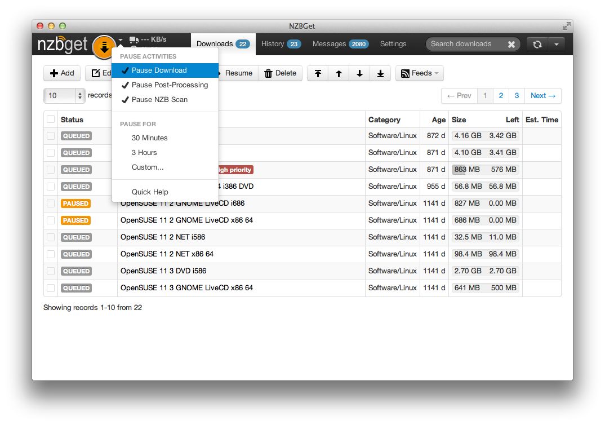Screen dimensions: 605x425
Task: Click the download speed limit indicator
Action: [148, 39]
